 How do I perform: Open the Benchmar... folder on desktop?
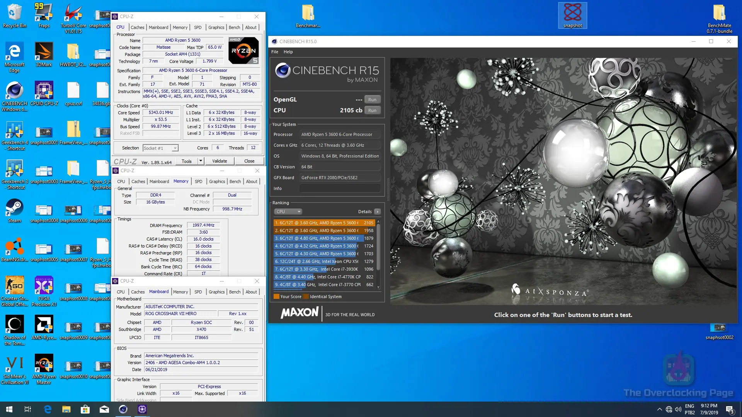coord(308,16)
